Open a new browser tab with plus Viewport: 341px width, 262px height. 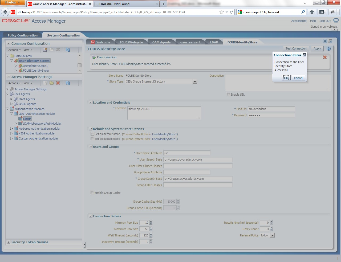(x=163, y=4)
